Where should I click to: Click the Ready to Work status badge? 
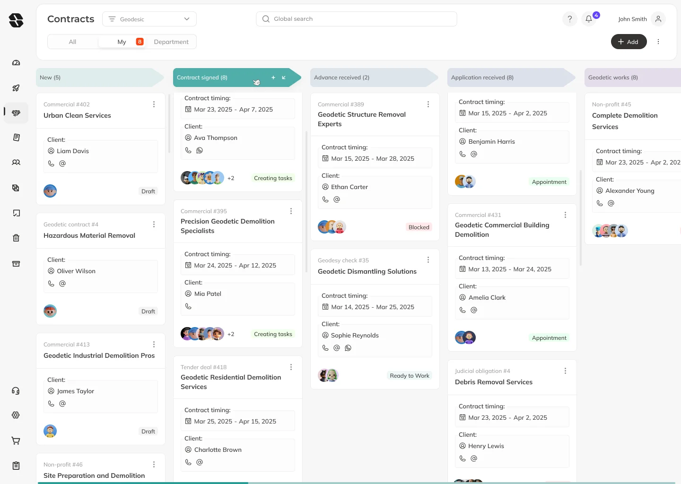409,375
